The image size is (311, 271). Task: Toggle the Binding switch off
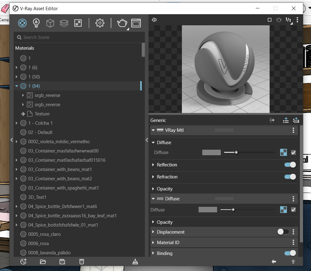point(290,253)
